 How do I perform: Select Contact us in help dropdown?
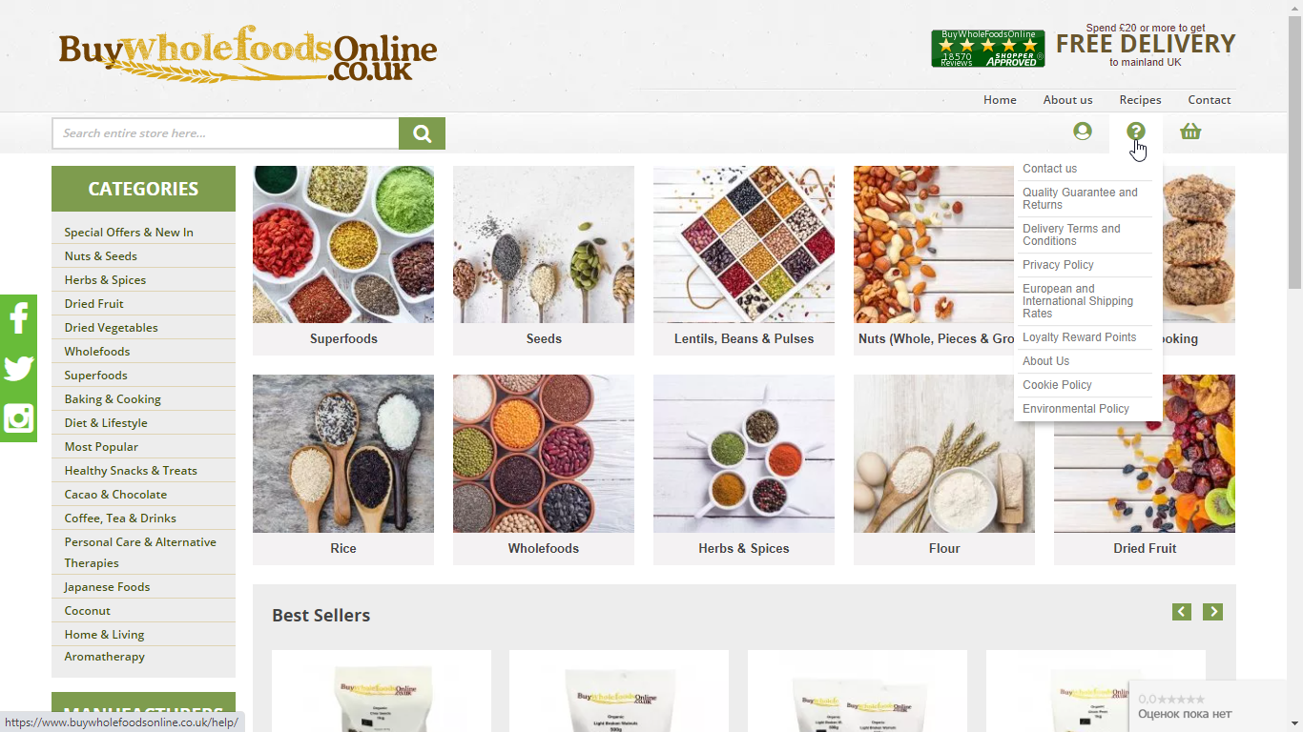point(1049,169)
